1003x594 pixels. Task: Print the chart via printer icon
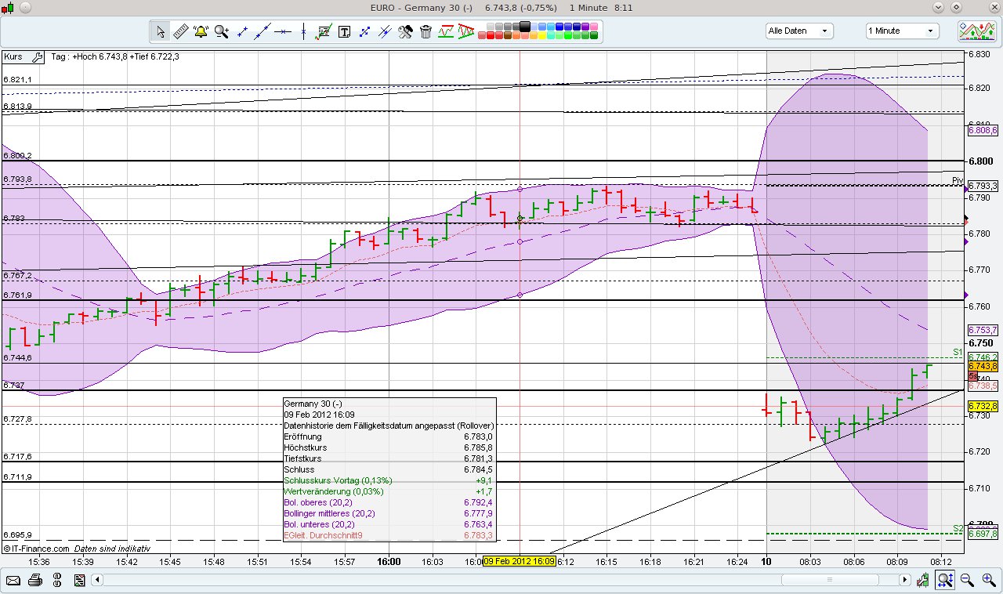(35, 580)
